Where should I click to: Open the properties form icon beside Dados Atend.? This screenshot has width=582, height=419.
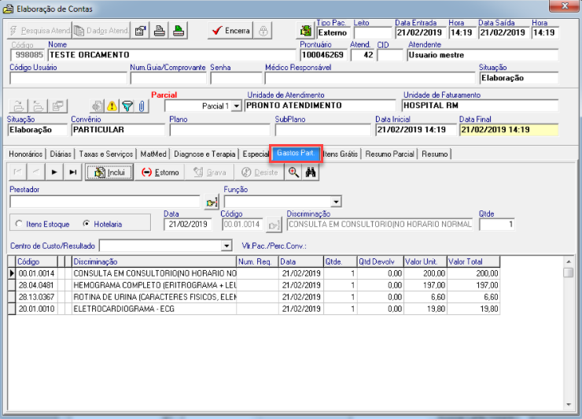(x=140, y=31)
